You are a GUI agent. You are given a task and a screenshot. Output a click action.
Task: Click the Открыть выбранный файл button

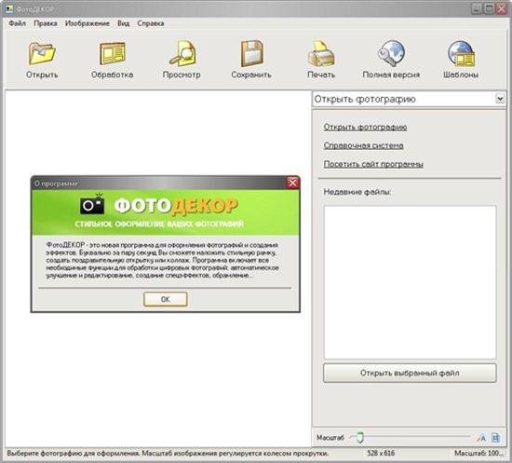coord(410,373)
